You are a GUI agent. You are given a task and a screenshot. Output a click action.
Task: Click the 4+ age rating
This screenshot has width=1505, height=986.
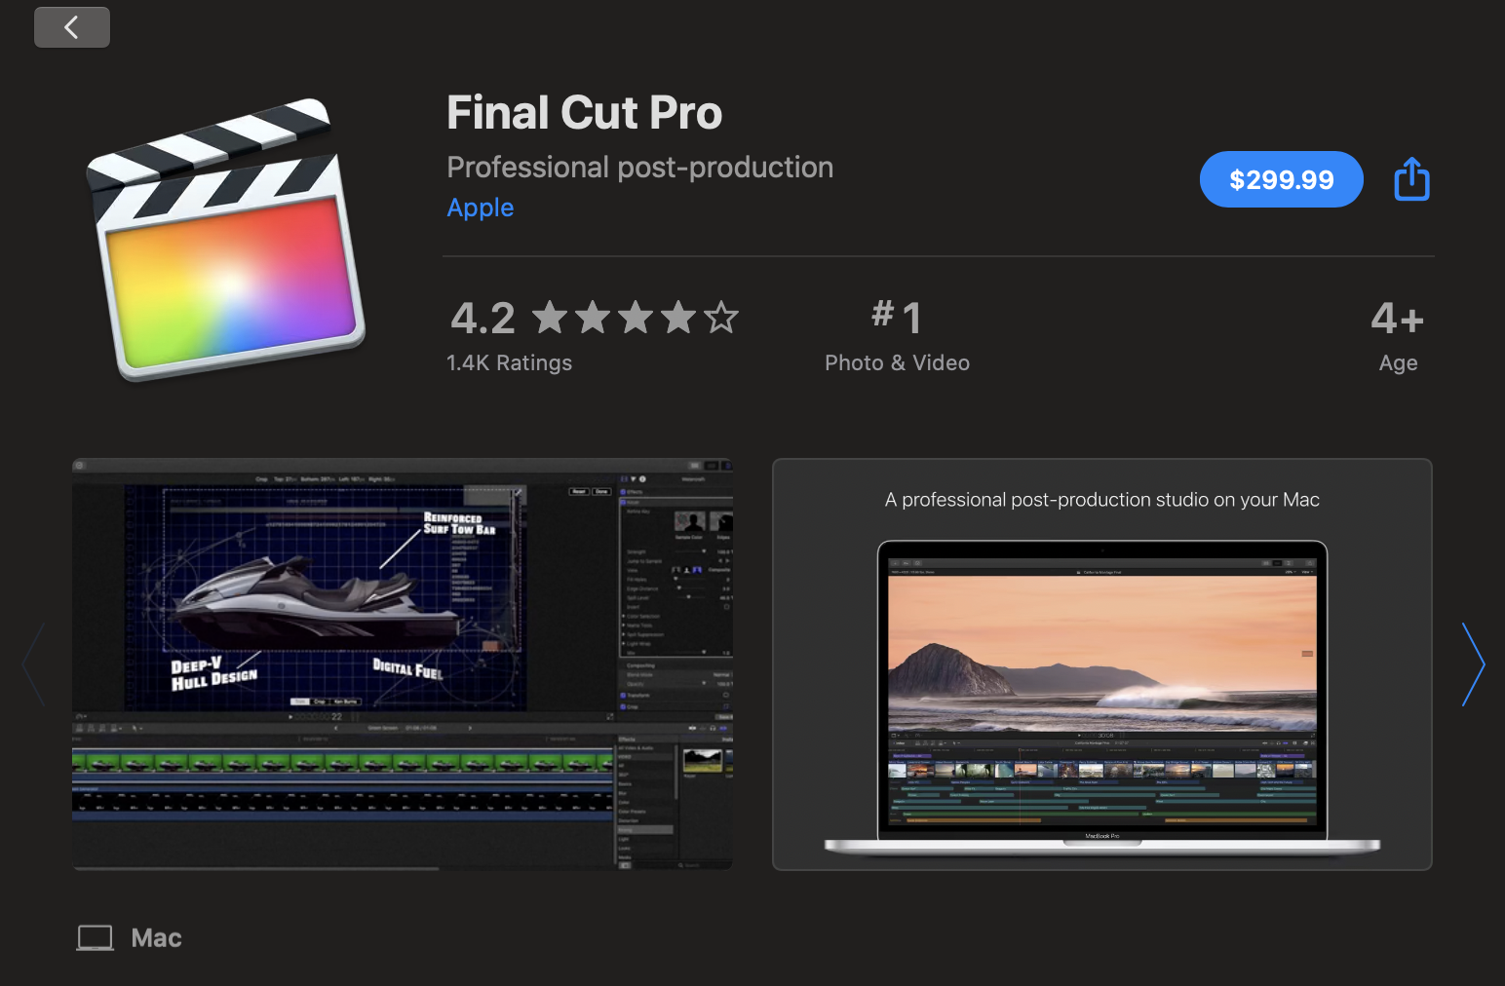point(1398,318)
